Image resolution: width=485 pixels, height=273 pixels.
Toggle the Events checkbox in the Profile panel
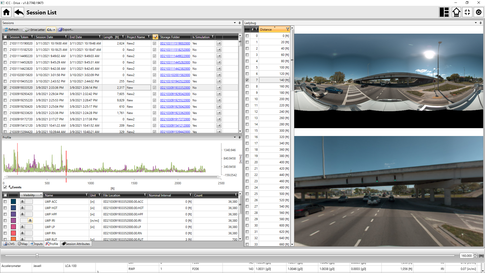(5, 187)
